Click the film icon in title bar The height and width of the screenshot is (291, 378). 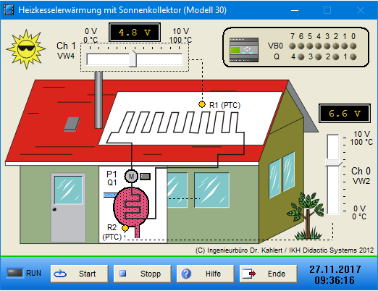(x=9, y=10)
